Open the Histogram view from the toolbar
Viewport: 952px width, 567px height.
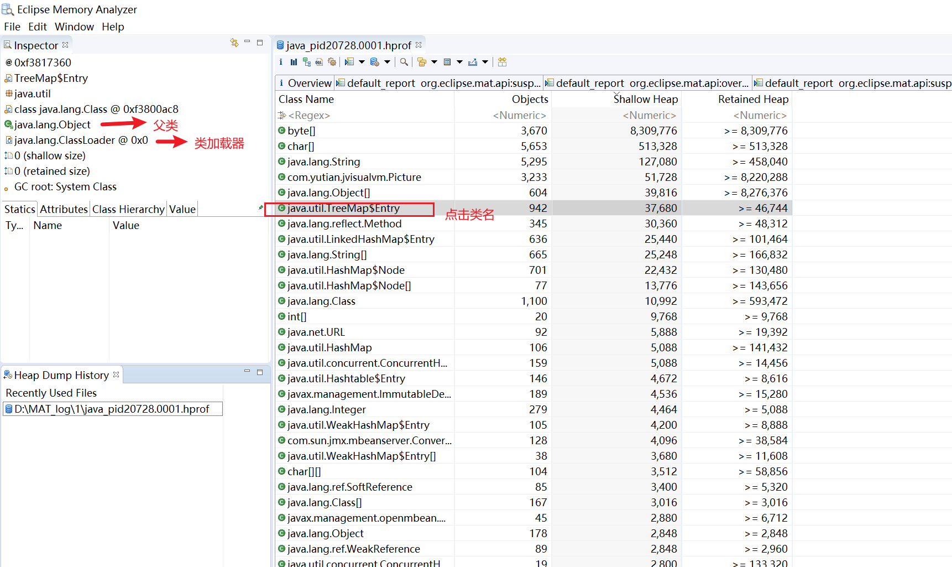pyautogui.click(x=294, y=62)
